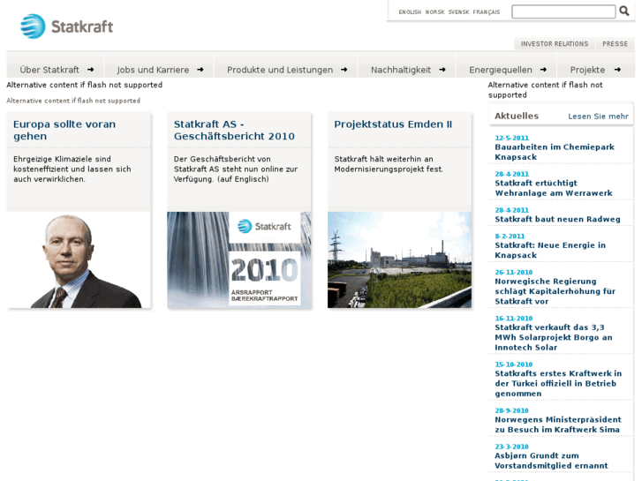
Task: Click arrow next to Über Statkraft
Action: 90,70
